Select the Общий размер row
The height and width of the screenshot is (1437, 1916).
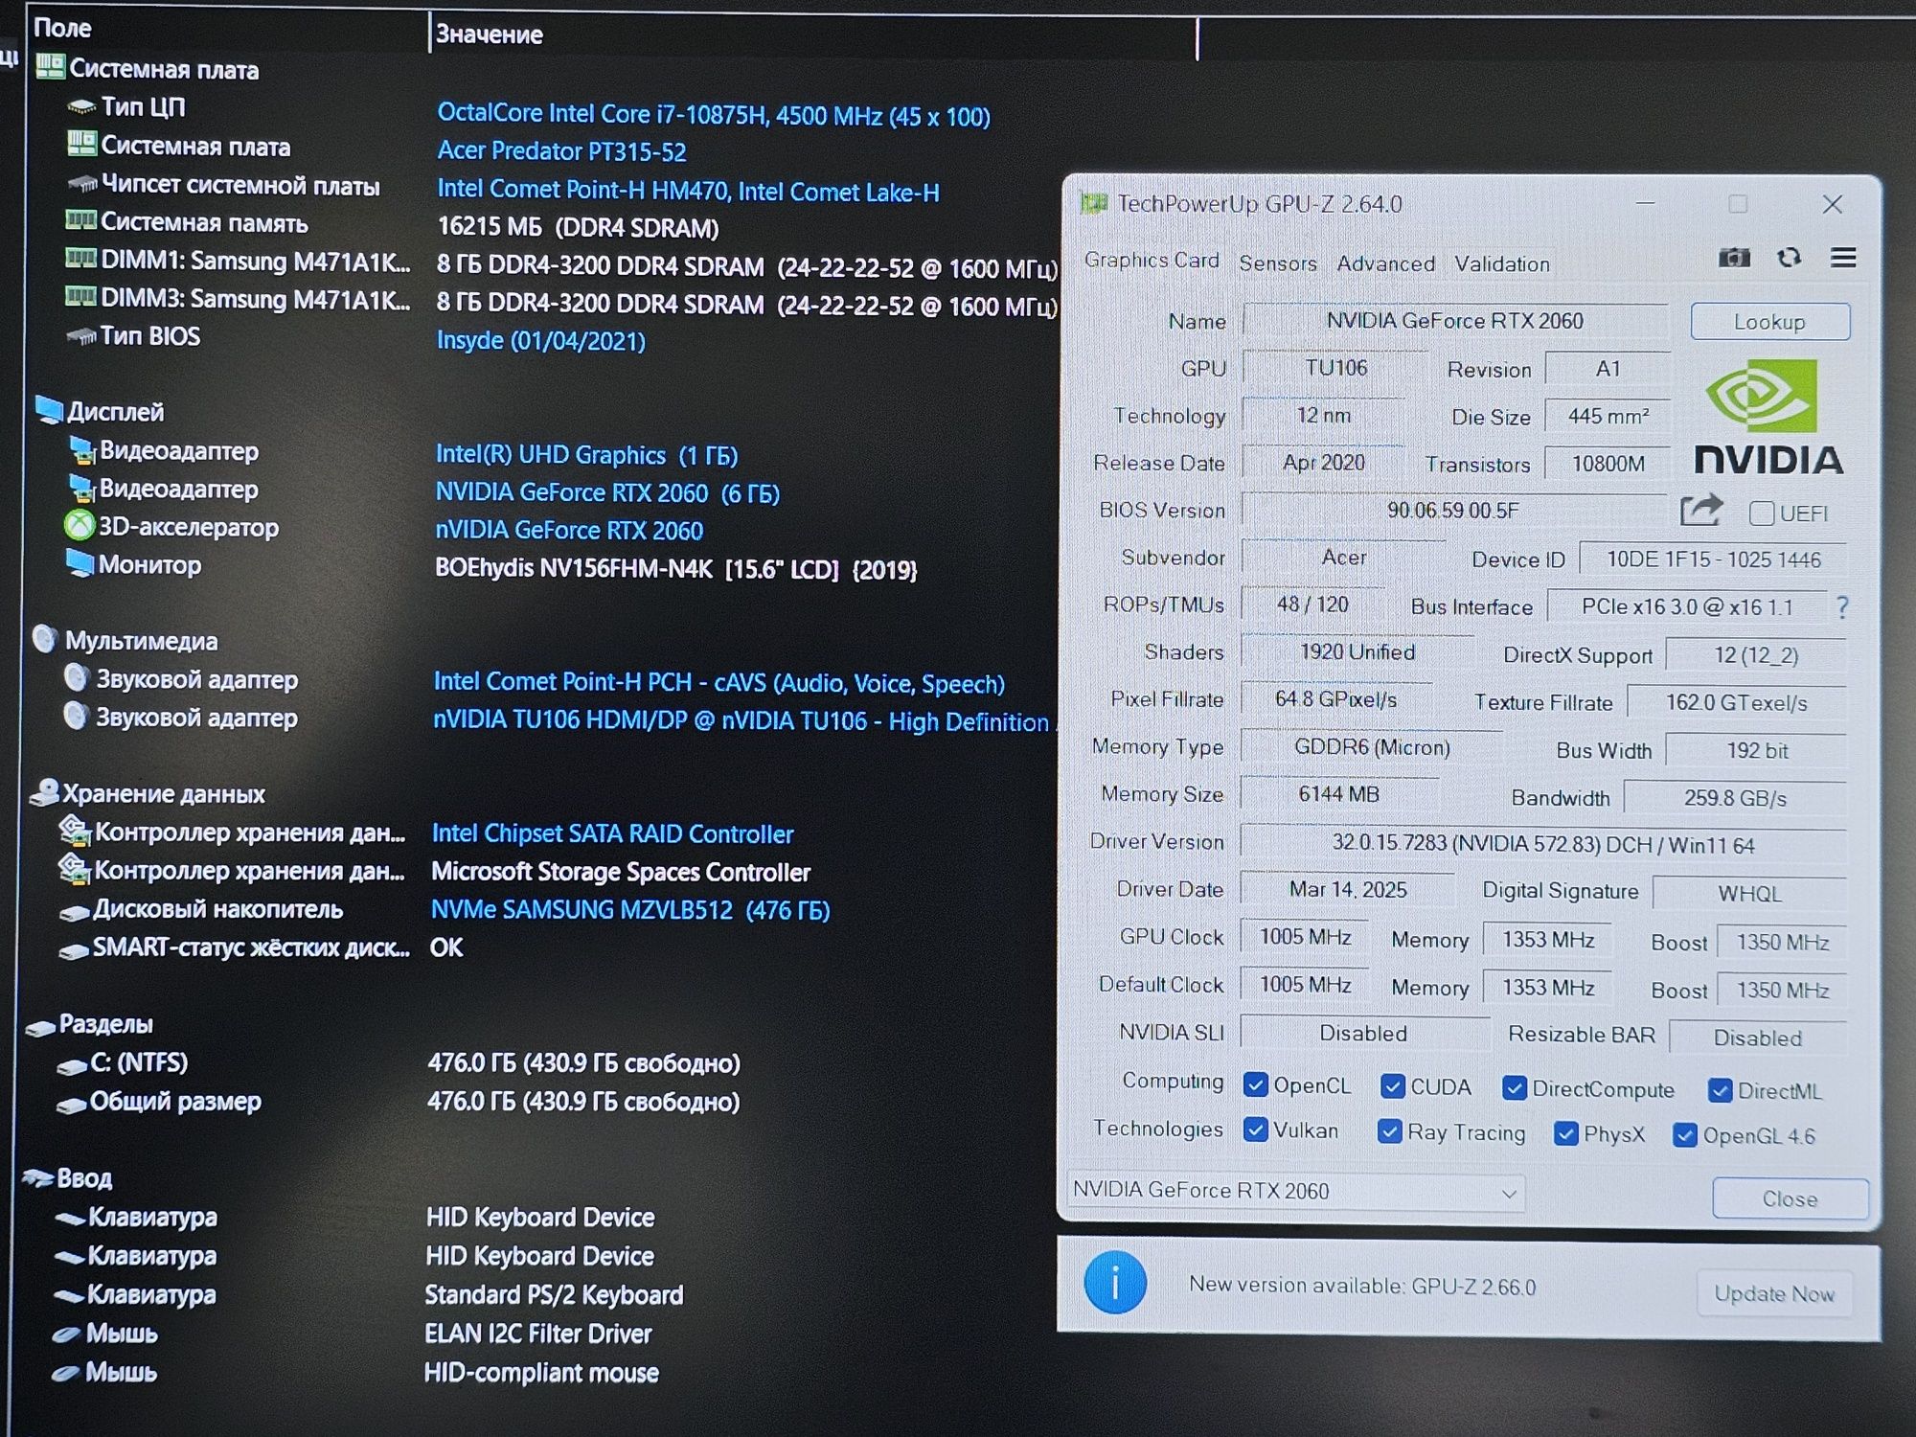point(398,1102)
